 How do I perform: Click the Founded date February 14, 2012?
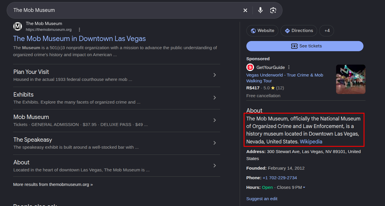point(286,168)
